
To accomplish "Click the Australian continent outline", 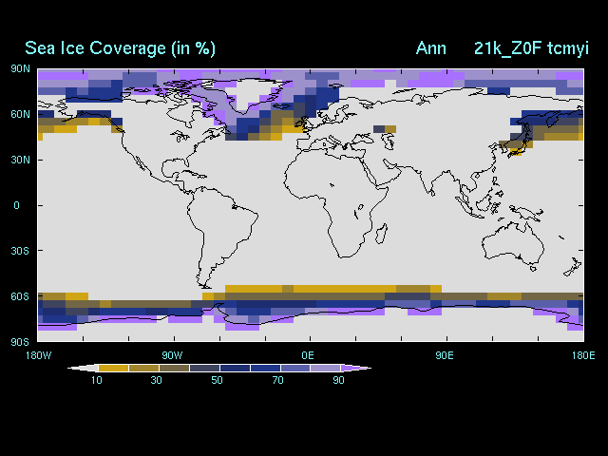I will (514, 242).
